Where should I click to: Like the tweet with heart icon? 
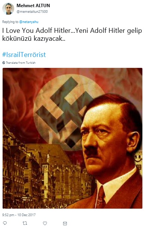coord(45,223)
